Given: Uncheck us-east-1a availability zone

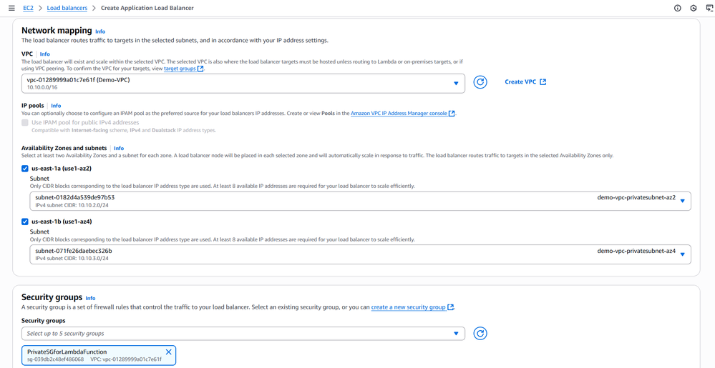Looking at the screenshot, I should coord(25,169).
